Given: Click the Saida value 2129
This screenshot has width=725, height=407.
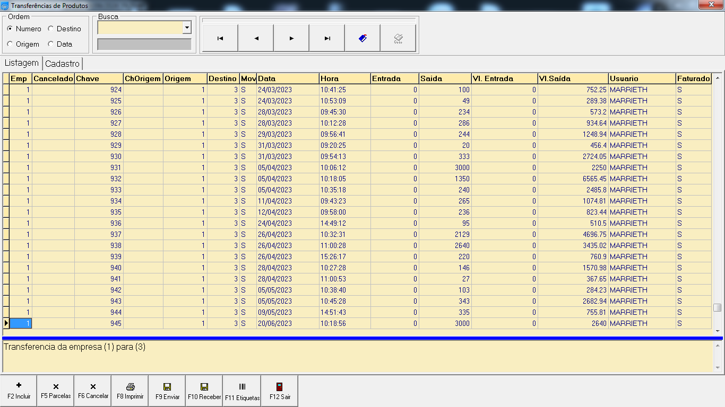Looking at the screenshot, I should (x=445, y=234).
